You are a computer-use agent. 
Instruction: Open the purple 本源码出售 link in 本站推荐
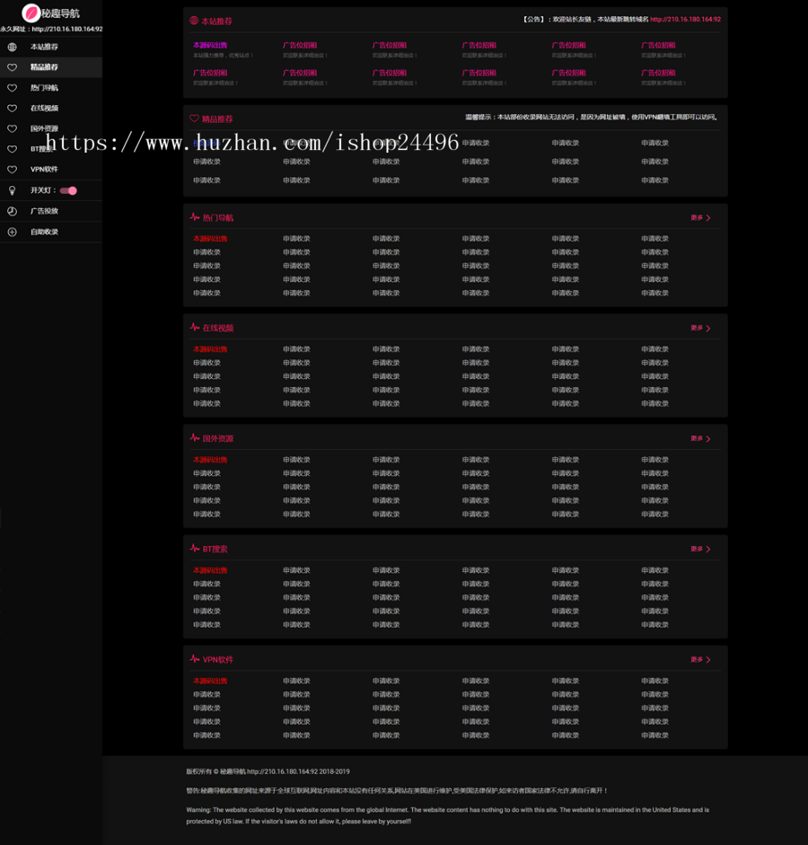(x=210, y=45)
